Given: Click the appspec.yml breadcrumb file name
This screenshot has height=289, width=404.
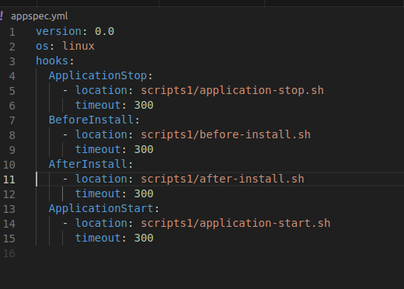Looking at the screenshot, I should (x=40, y=16).
